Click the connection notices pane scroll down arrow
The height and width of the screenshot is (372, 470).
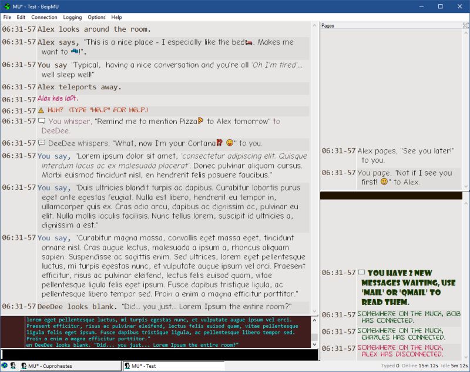pyautogui.click(x=466, y=357)
